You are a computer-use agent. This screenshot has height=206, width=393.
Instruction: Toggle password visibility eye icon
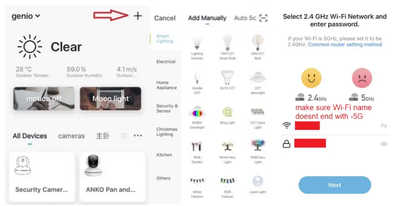[384, 144]
